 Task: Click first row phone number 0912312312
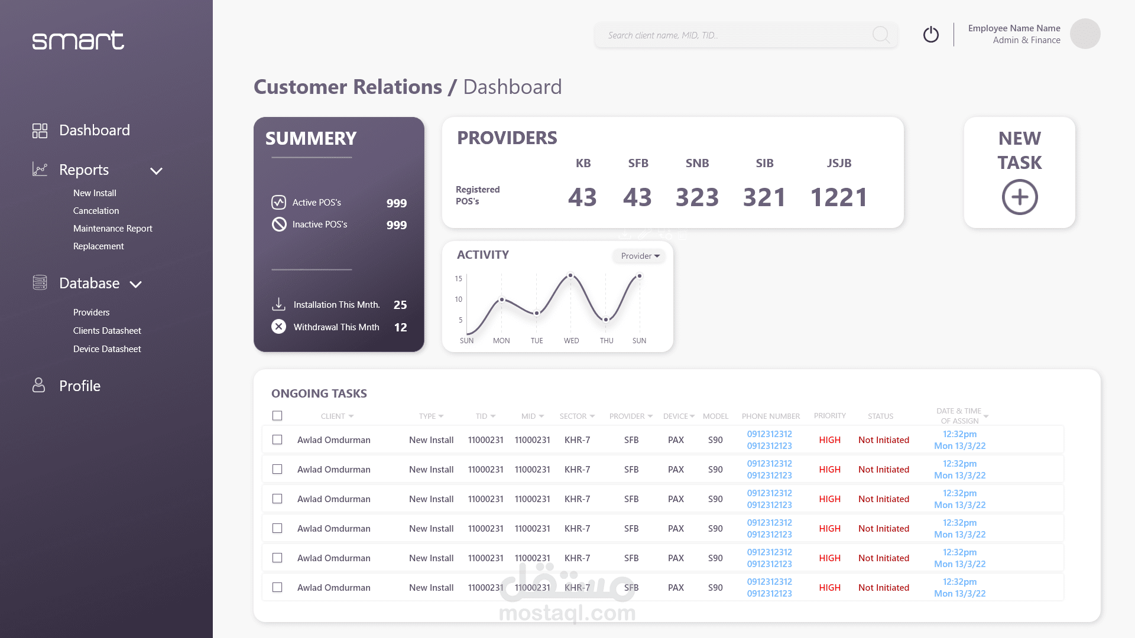coord(769,434)
